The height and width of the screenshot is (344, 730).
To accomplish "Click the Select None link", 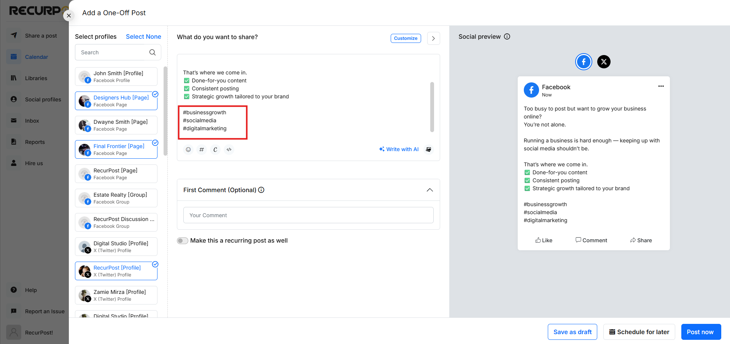I will click(143, 36).
